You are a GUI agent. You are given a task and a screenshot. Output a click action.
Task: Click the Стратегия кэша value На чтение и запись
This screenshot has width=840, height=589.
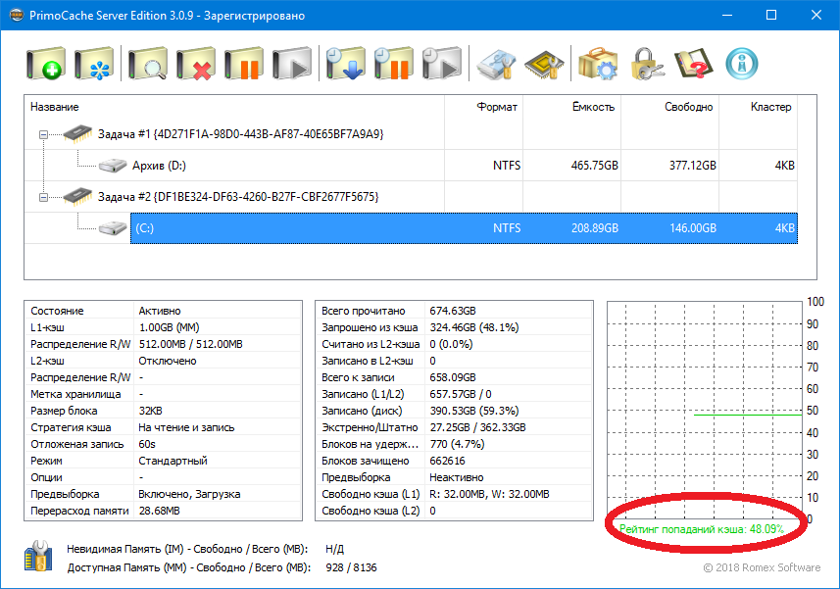click(x=186, y=427)
